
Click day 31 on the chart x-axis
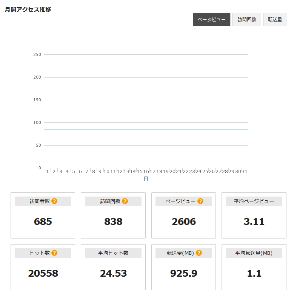(x=245, y=172)
